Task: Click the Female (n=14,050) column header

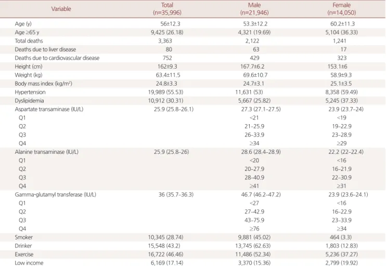Action: [x=341, y=9]
